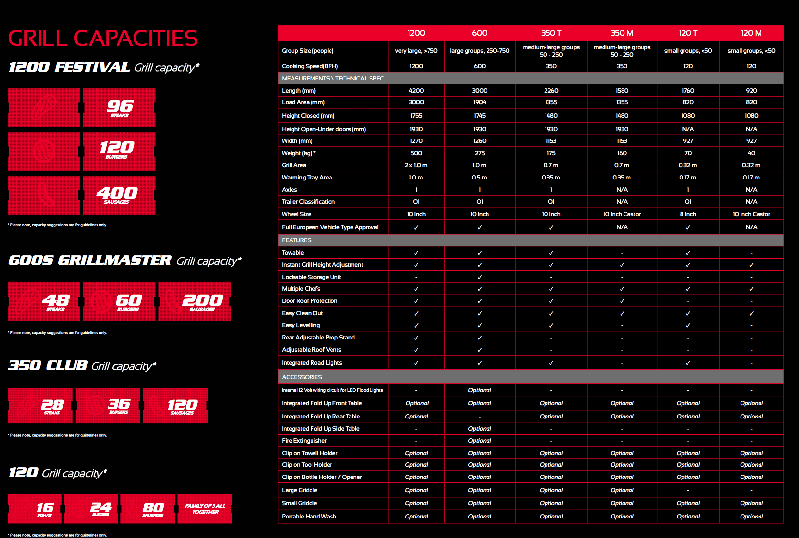Select the Family of 5 All Together tile

click(205, 509)
